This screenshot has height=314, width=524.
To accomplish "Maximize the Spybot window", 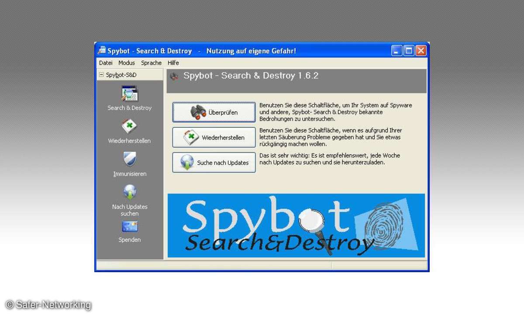I will 409,51.
